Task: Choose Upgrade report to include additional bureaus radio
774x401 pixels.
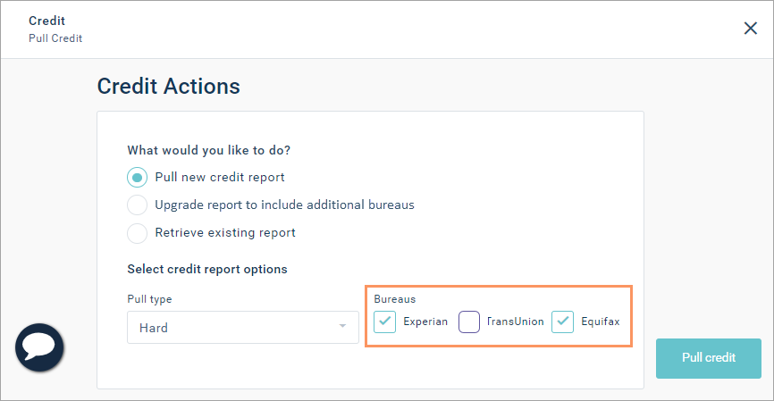Action: 138,205
